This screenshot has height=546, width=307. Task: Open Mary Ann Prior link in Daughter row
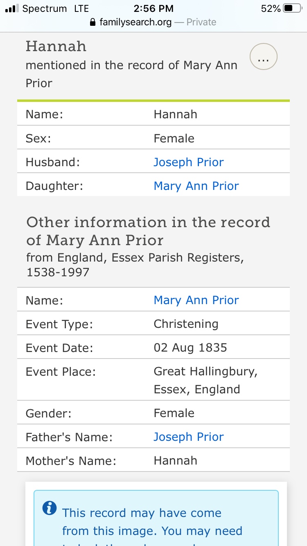(x=196, y=186)
